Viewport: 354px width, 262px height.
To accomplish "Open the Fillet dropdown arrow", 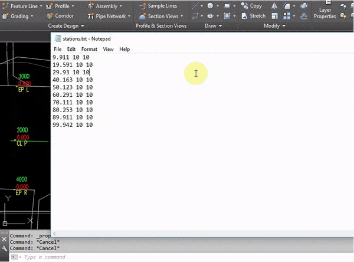I will click(294, 6).
